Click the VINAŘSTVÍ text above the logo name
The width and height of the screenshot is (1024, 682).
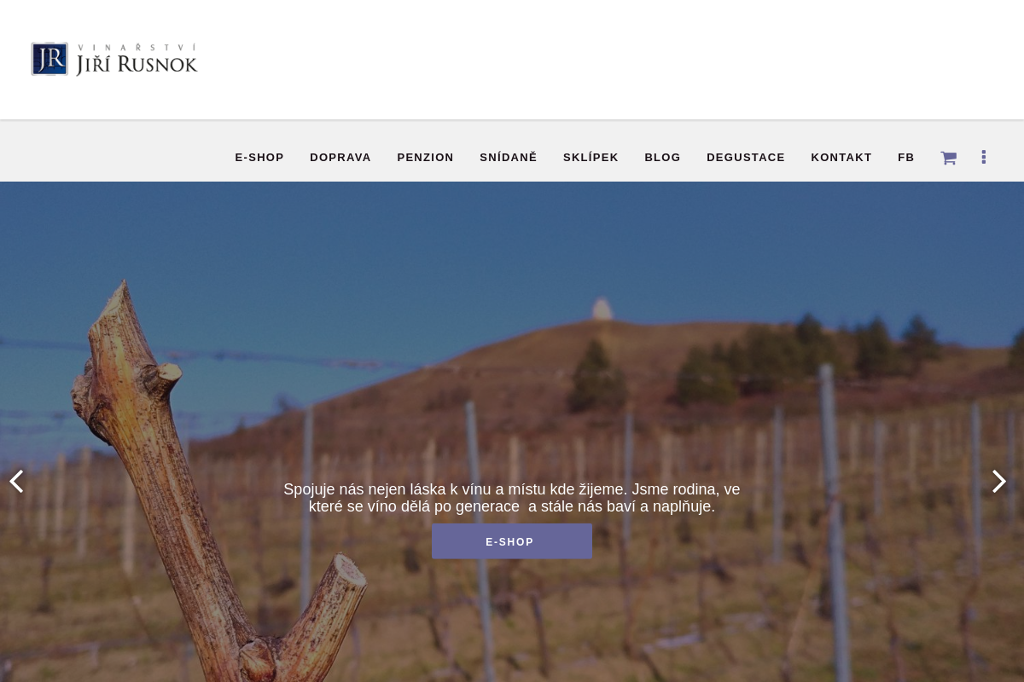click(137, 47)
